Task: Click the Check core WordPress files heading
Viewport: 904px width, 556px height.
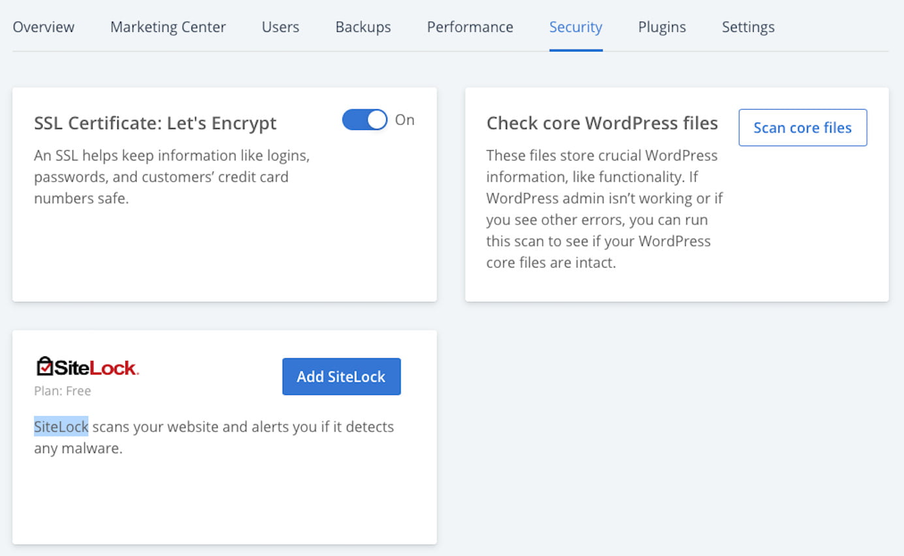Action: (x=602, y=123)
